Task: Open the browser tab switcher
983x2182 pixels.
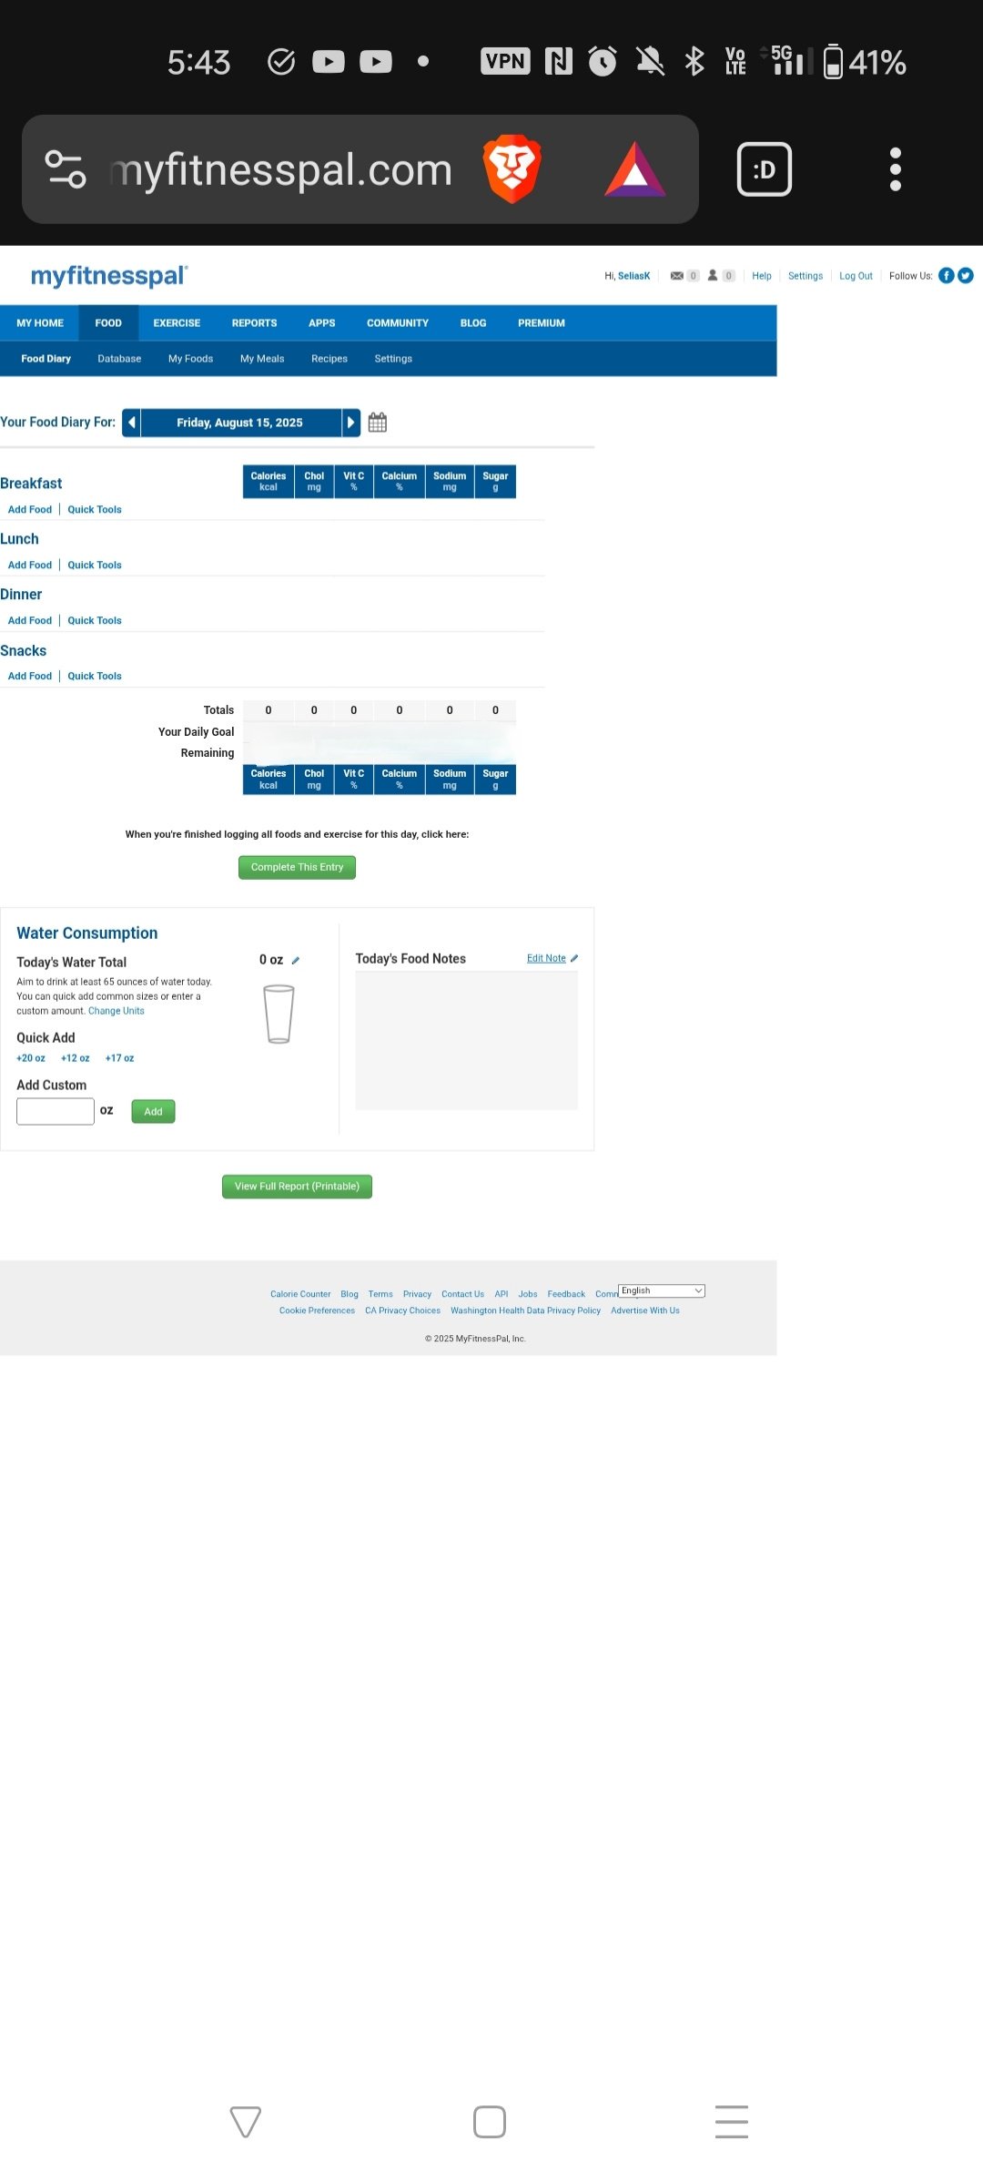Action: pos(765,169)
